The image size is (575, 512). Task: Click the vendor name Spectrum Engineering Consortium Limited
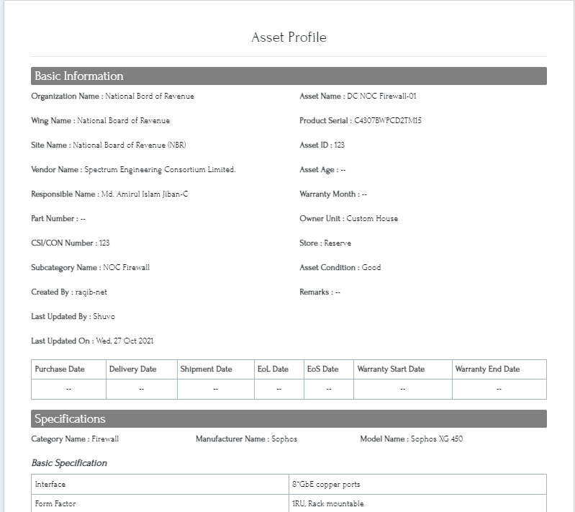[160, 170]
